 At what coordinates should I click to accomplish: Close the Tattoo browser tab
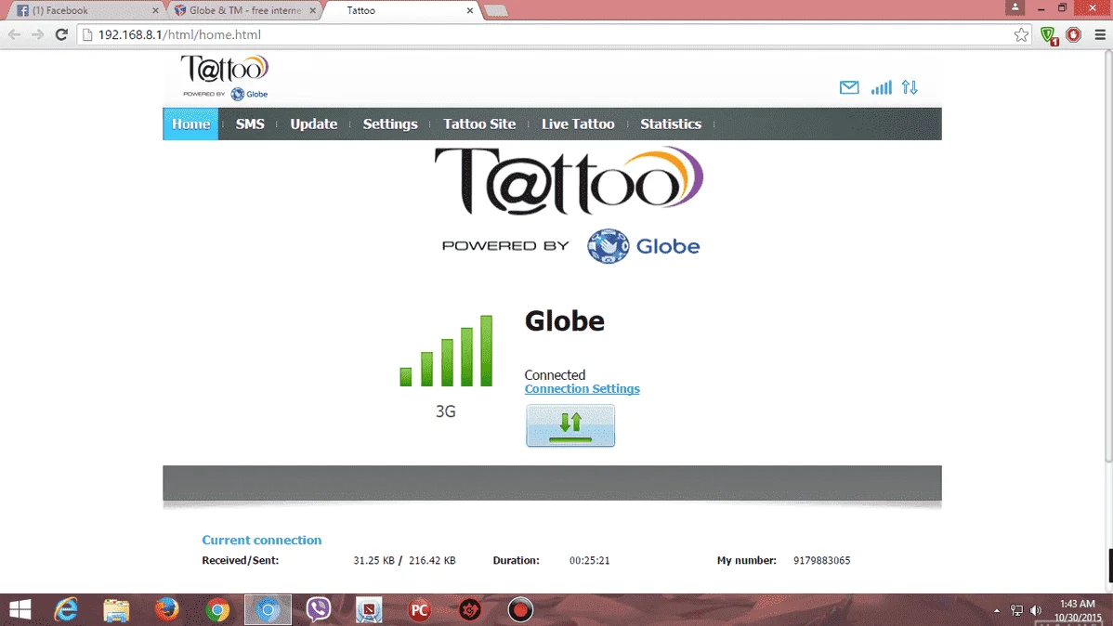[x=470, y=10]
